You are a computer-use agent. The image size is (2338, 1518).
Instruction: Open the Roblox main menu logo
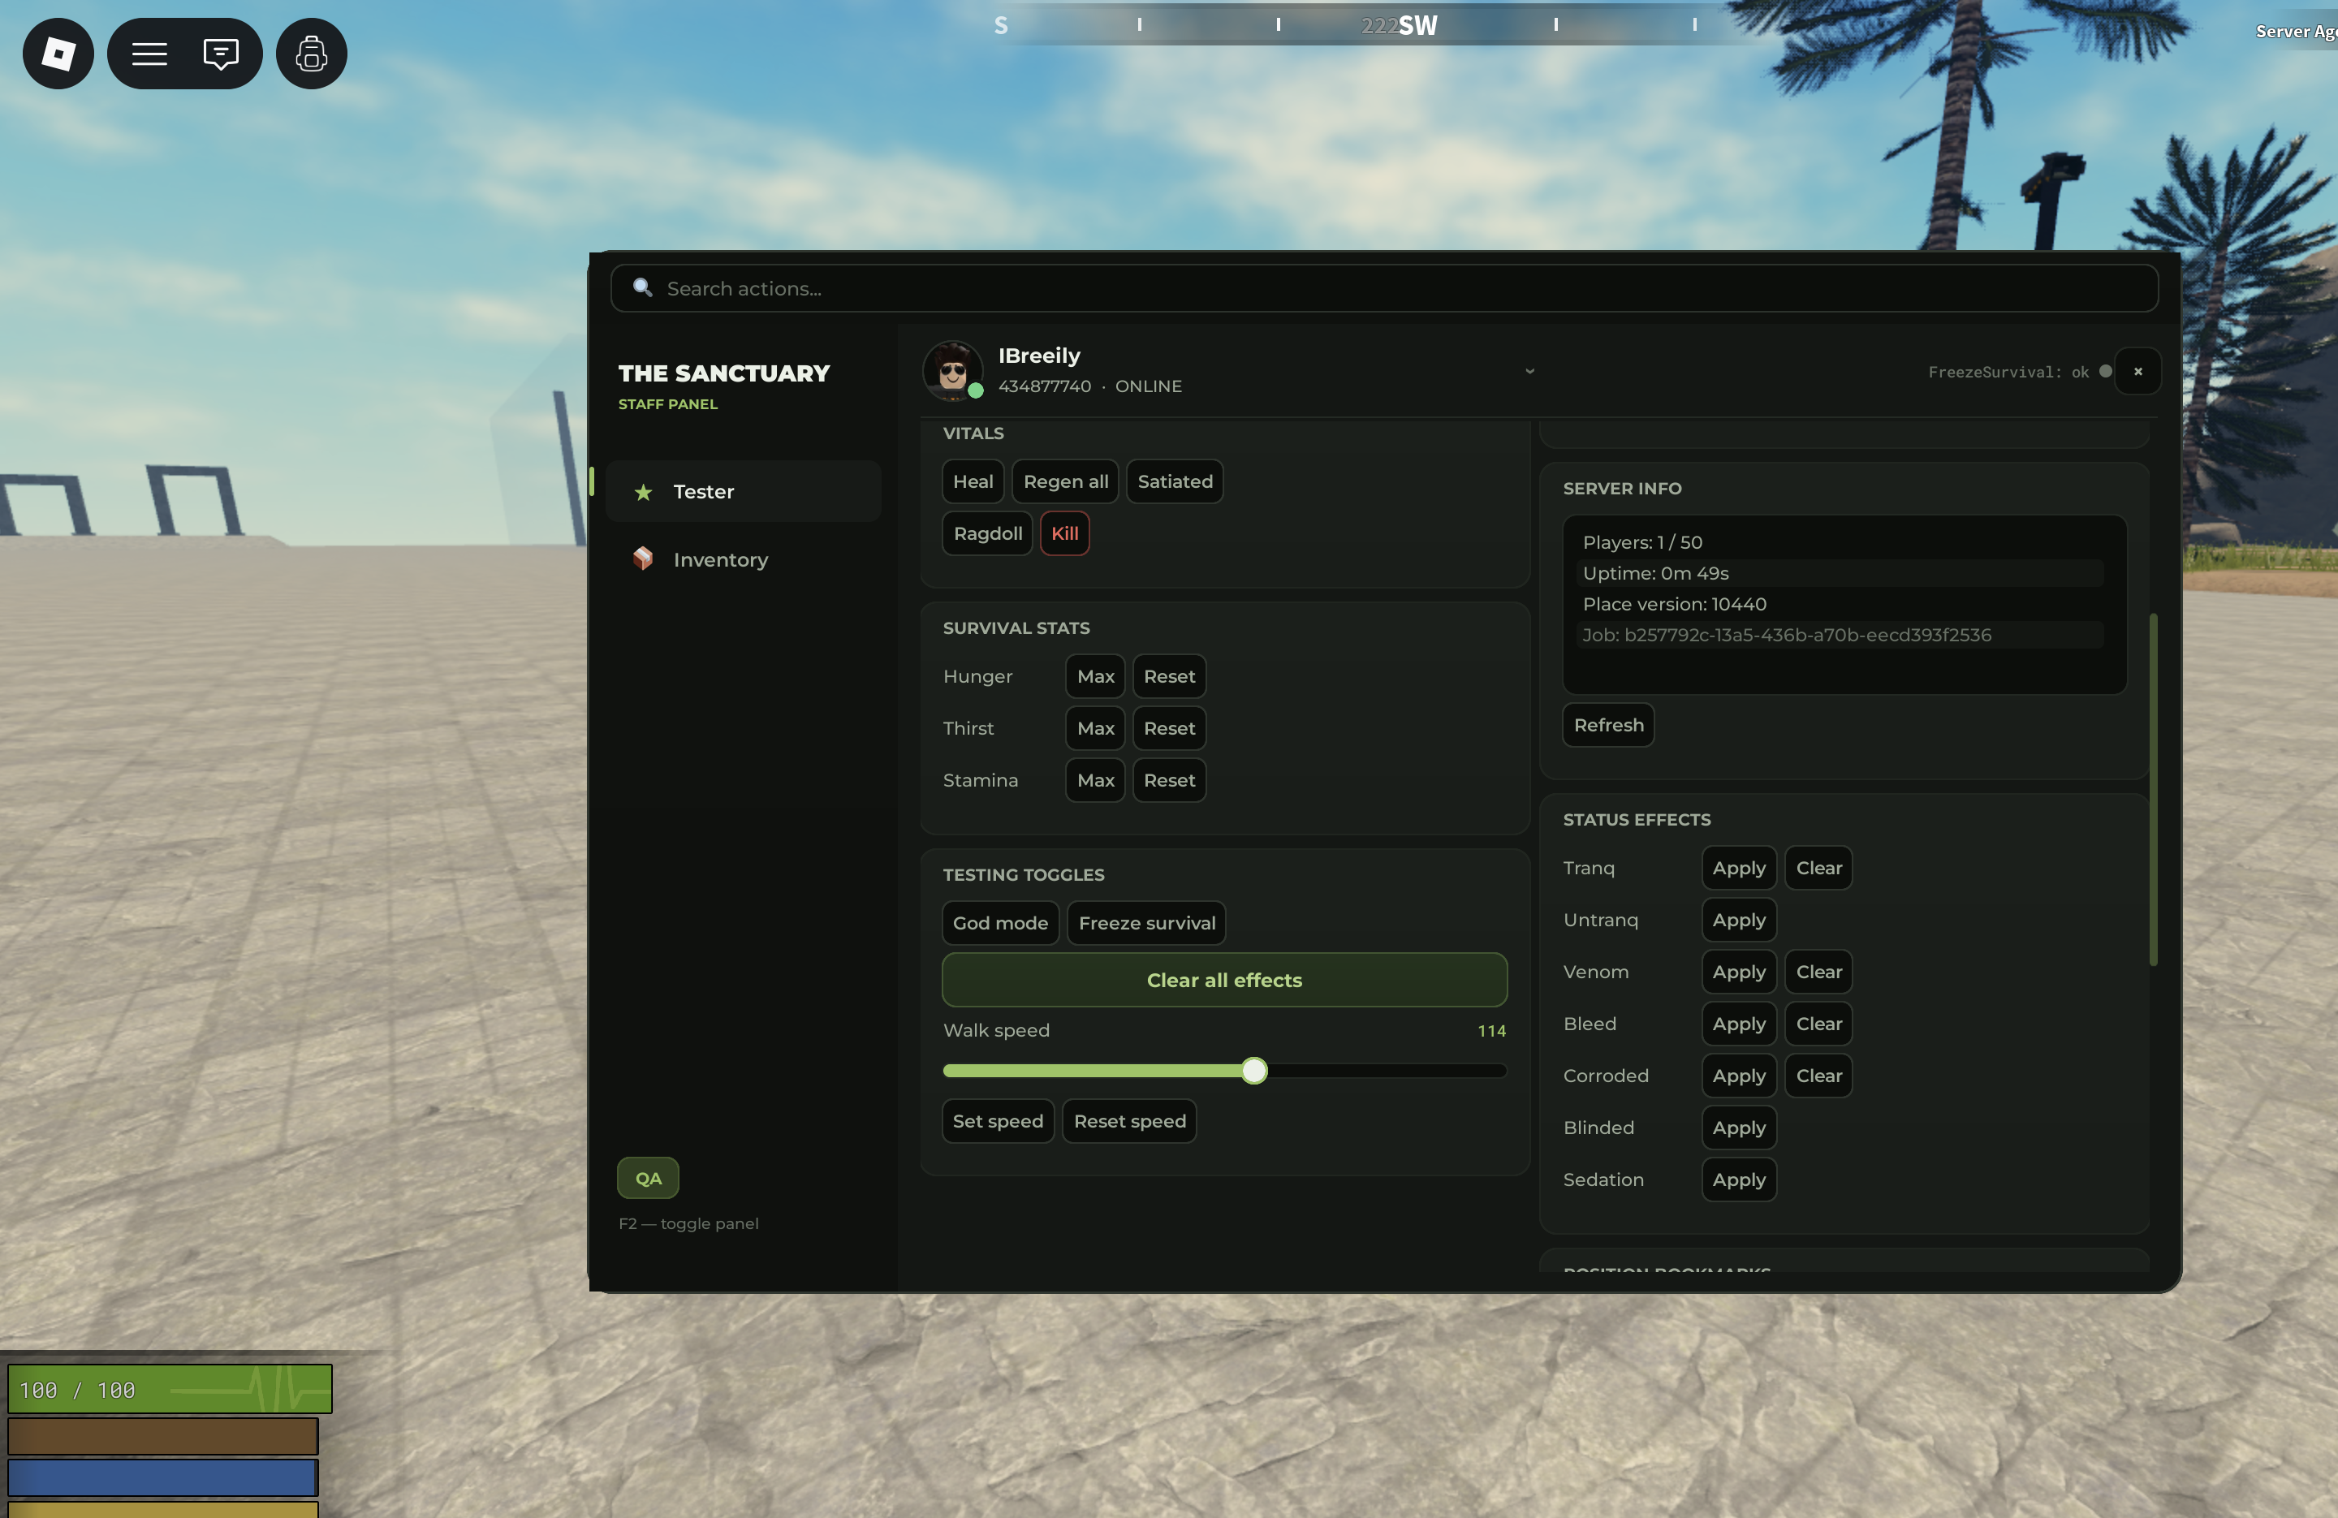coord(58,54)
